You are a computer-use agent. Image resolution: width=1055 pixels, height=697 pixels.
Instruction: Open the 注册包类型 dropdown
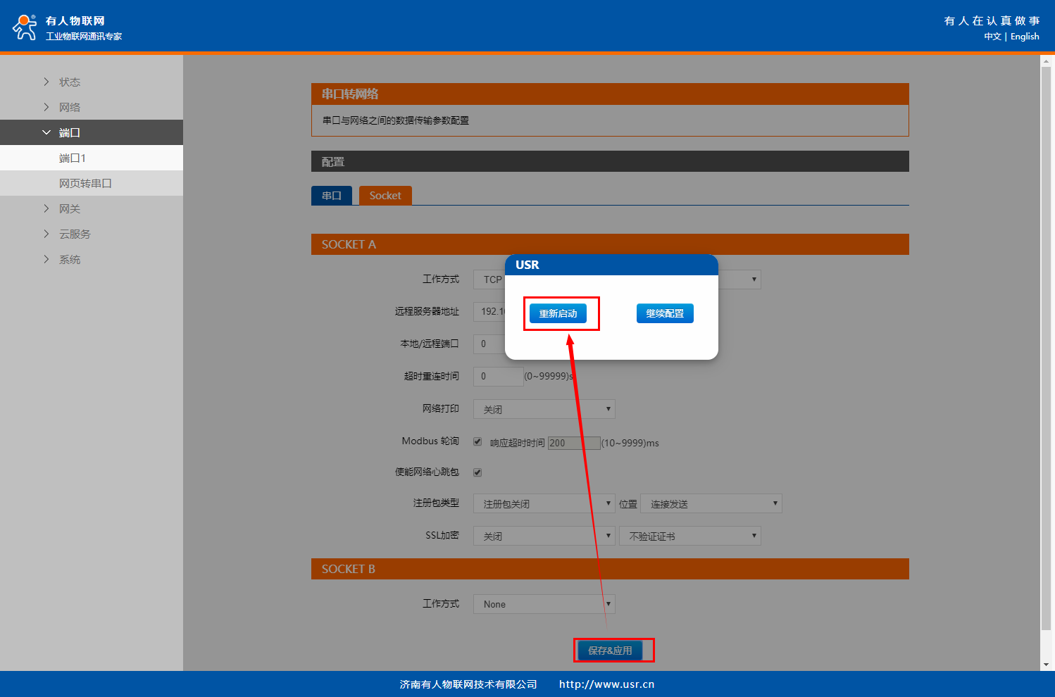point(544,503)
